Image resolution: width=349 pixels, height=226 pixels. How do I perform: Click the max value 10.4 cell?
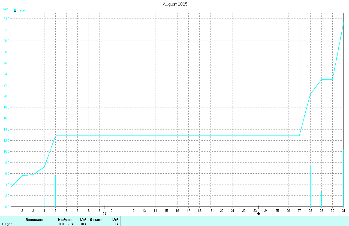pos(83,224)
